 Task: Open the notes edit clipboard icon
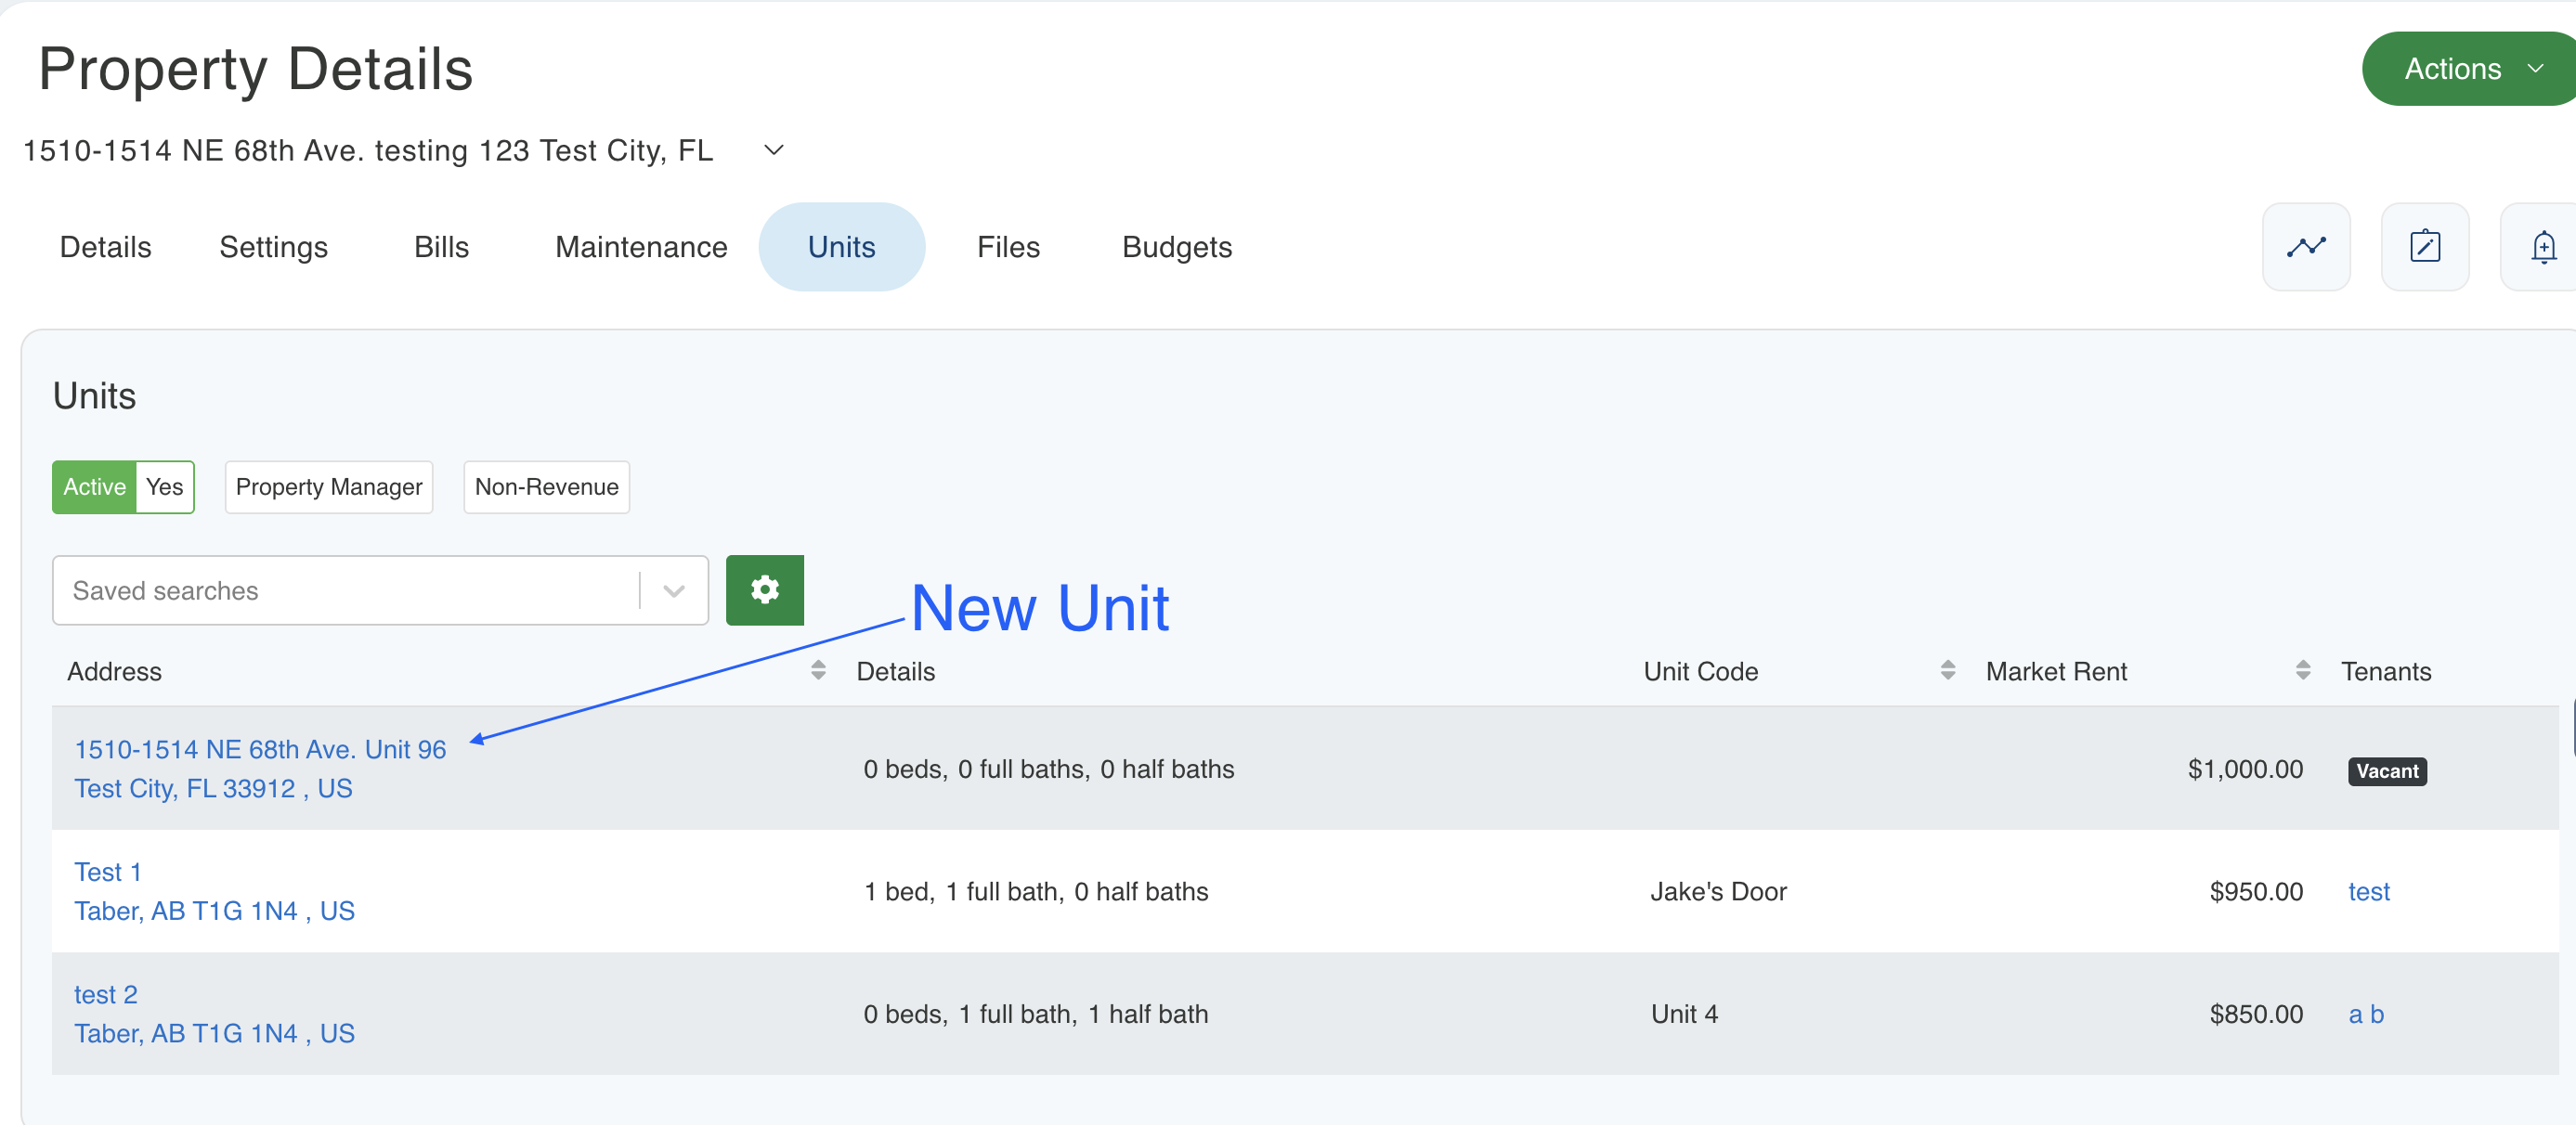[2425, 247]
